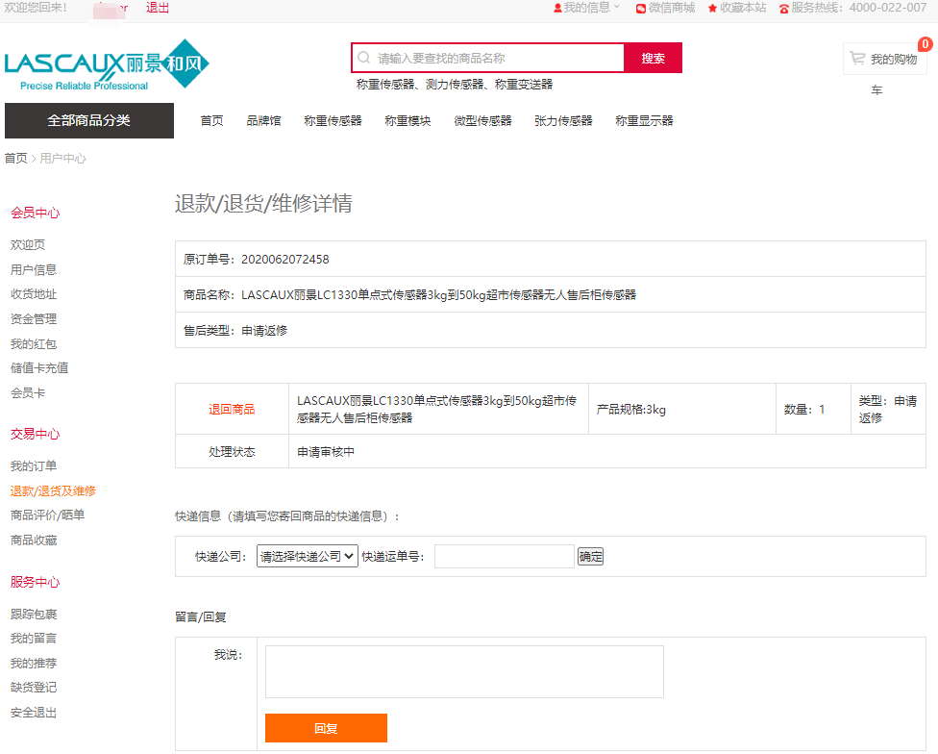Screen dimensions: 938x754
Task: Open 我的推荐 in sidebar
Action: coord(34,664)
